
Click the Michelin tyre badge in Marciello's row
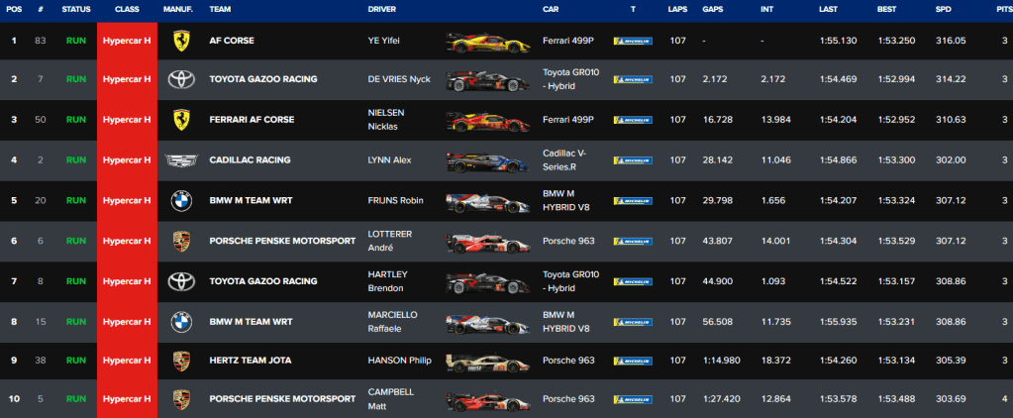(633, 322)
